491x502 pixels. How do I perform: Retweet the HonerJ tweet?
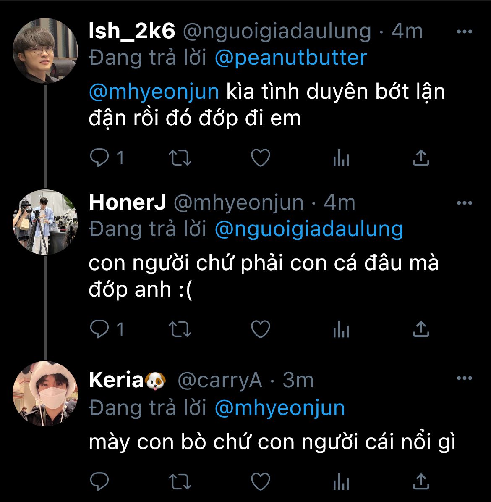click(180, 329)
